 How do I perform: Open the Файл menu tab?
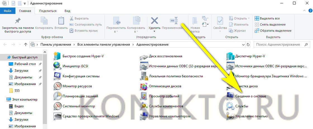coord(7,11)
